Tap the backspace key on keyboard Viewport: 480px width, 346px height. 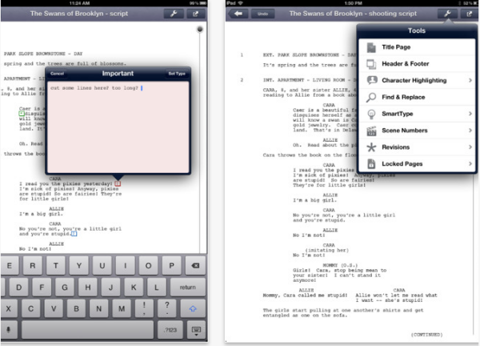coord(195,265)
